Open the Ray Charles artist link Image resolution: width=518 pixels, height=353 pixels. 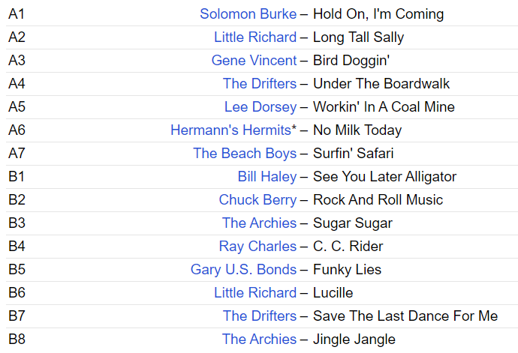tap(257, 246)
